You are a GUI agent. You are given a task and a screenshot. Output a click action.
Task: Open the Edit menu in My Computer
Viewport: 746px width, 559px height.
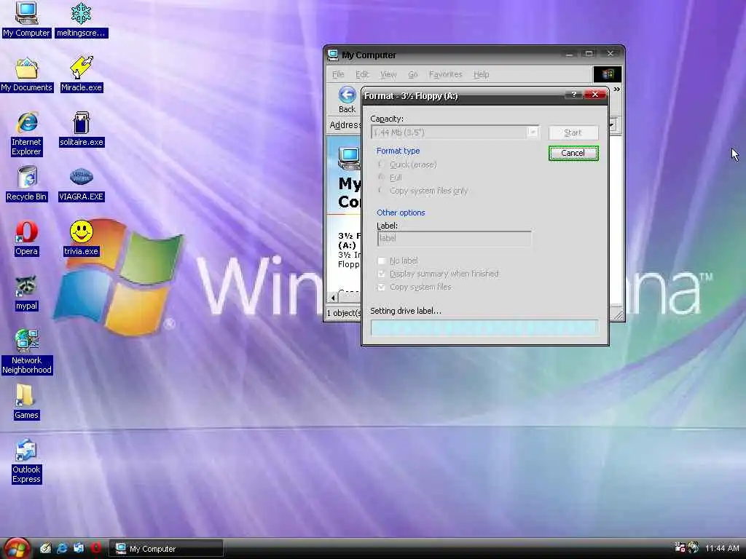pyautogui.click(x=362, y=74)
